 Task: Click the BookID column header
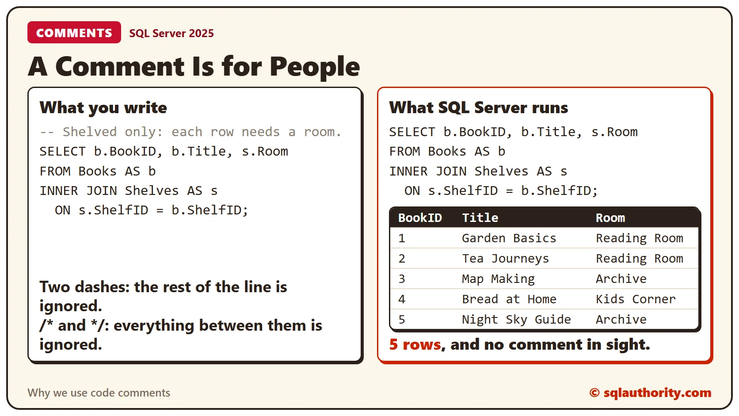420,218
